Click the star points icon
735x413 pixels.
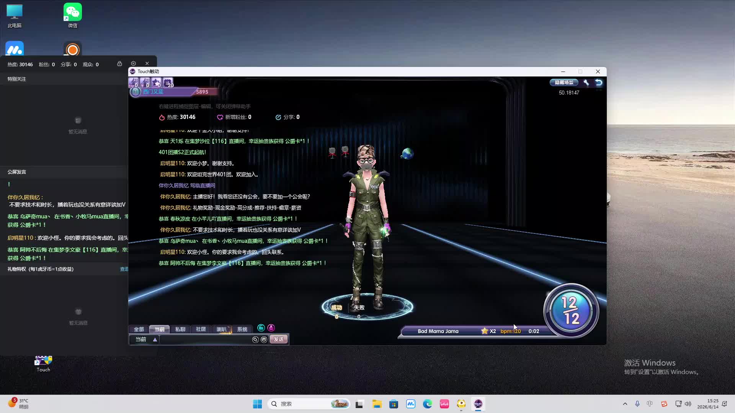[156, 83]
